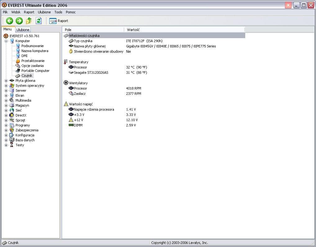316x247 pixels.
Task: Collapse the Komputer tree node
Action: 6,41
